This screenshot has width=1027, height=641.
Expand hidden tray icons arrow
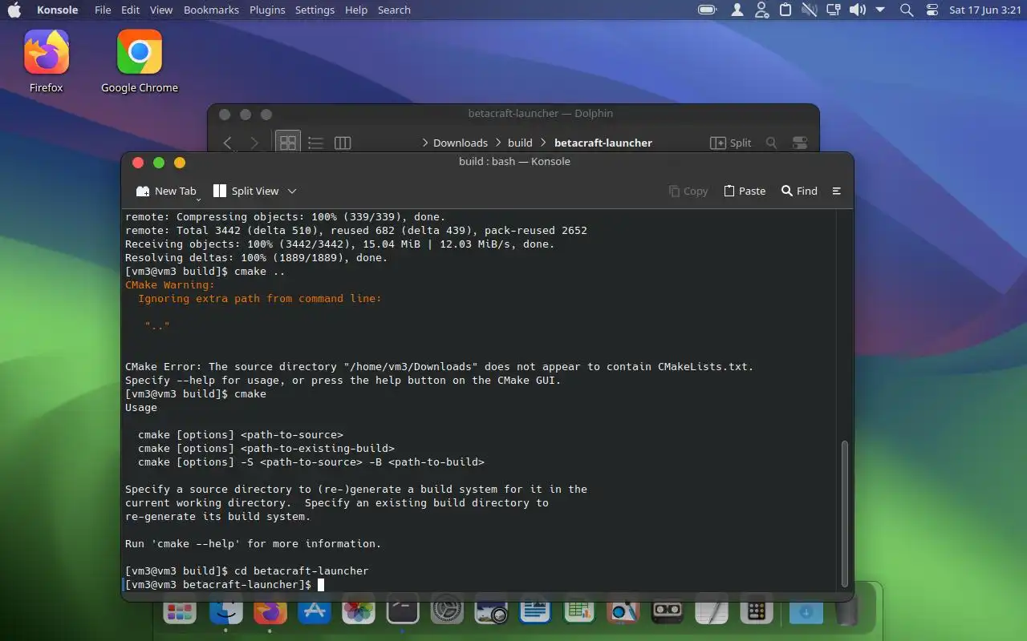pos(880,10)
